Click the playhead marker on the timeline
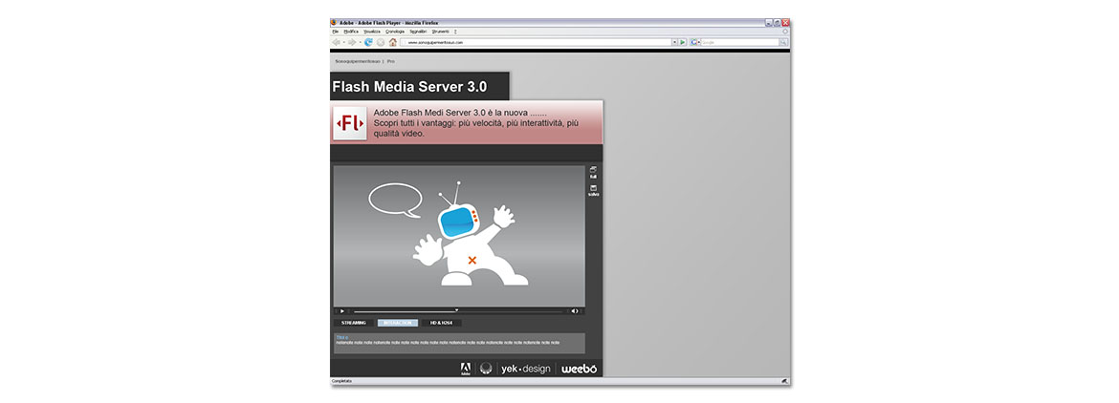This screenshot has height=403, width=1119. [x=457, y=309]
